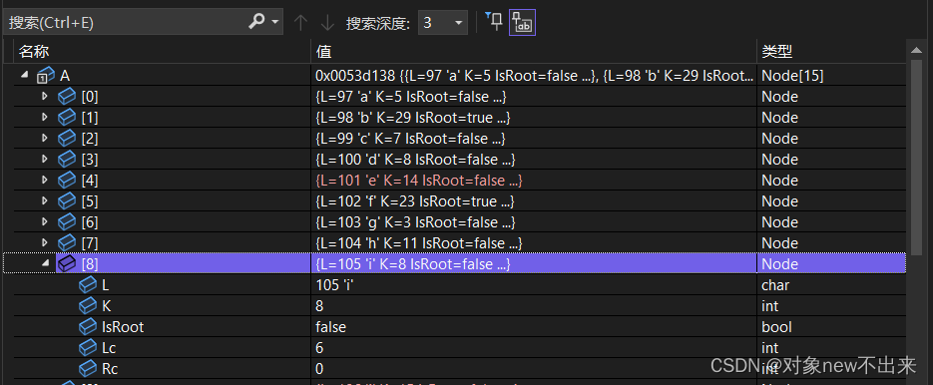Collapse the A array node
The height and width of the screenshot is (385, 933).
pyautogui.click(x=24, y=75)
